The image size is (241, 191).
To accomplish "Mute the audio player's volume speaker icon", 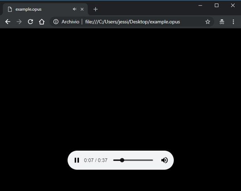I will coord(164,160).
